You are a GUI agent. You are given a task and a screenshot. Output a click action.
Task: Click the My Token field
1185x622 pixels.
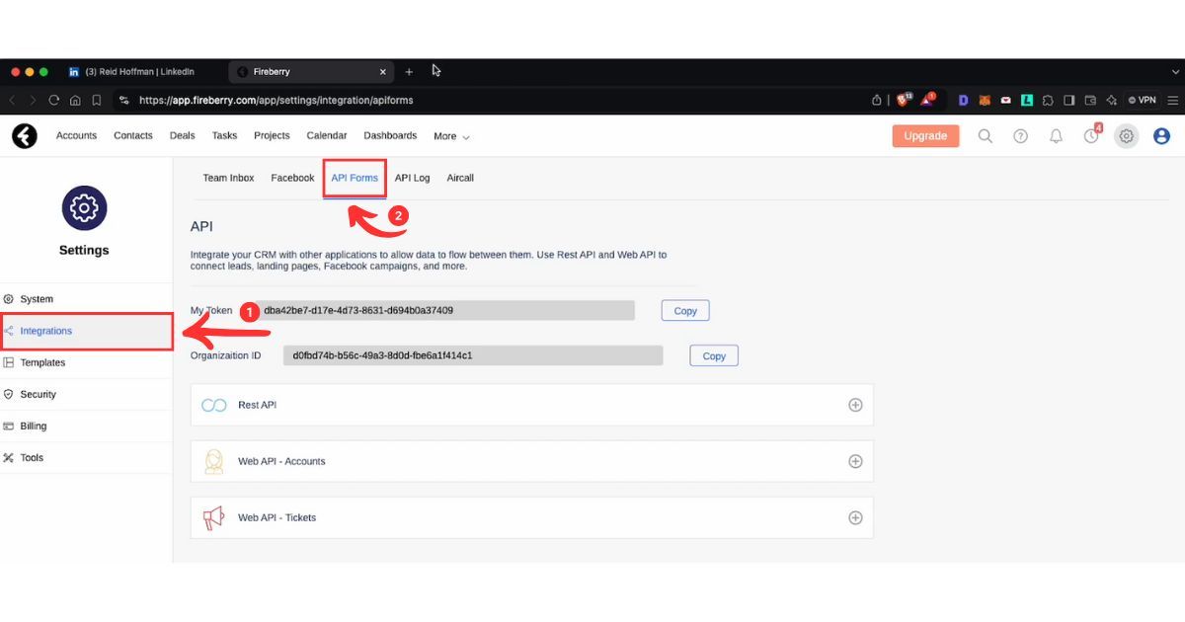coord(444,310)
